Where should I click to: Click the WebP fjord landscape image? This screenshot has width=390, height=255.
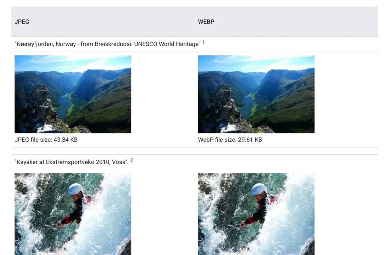[x=256, y=94]
